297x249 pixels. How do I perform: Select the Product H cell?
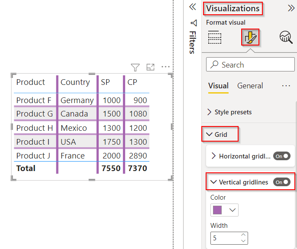35,128
